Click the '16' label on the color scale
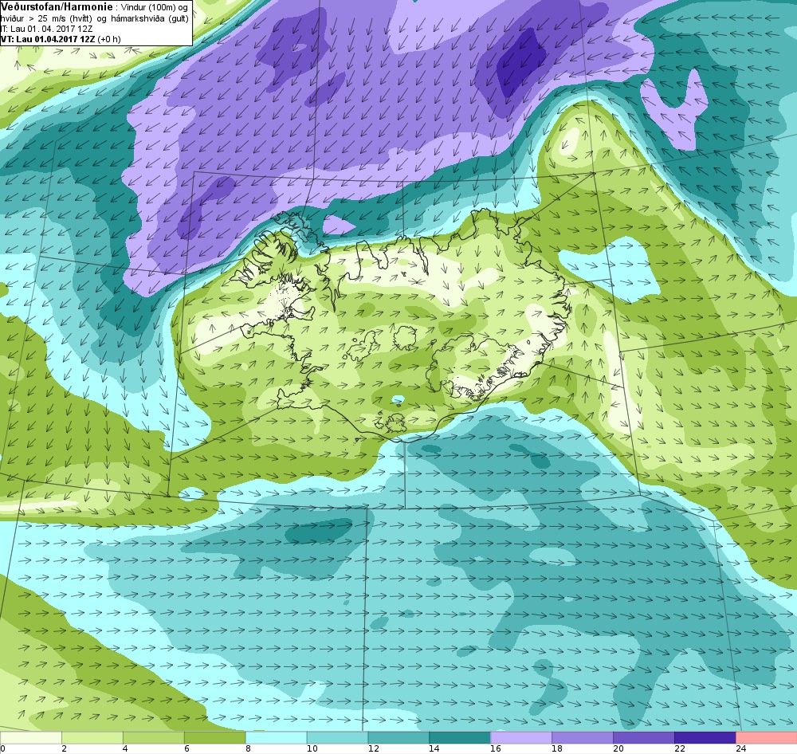Screen dimensions: 797x754 (496, 748)
